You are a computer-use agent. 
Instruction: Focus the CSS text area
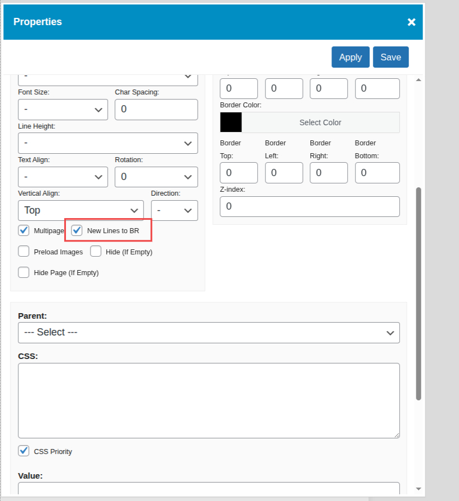click(209, 400)
